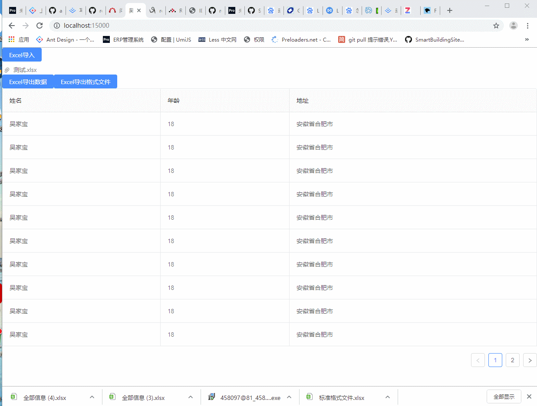Close the active localhost tab
The height and width of the screenshot is (406, 537).
click(139, 10)
